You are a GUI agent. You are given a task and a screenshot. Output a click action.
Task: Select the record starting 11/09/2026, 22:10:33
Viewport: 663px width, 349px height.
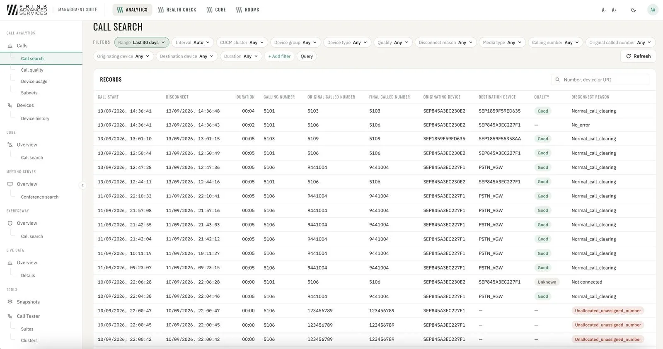click(x=375, y=196)
